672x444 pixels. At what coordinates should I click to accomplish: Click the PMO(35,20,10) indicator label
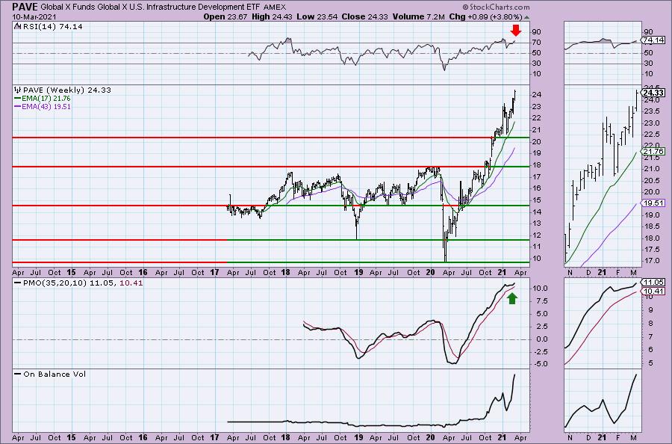[55, 283]
